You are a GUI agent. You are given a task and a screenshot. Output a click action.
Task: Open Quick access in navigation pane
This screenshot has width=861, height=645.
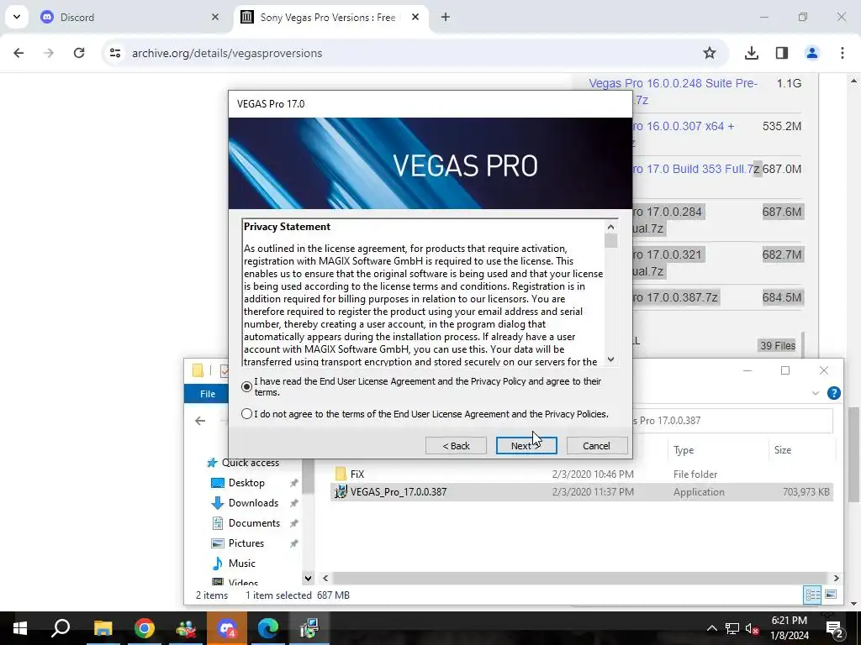[243, 463]
